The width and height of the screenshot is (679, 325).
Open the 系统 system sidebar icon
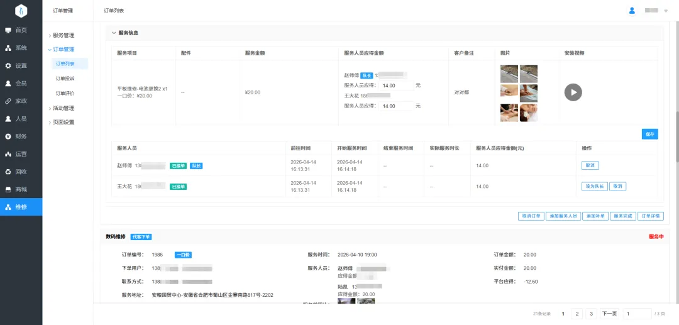click(x=8, y=48)
